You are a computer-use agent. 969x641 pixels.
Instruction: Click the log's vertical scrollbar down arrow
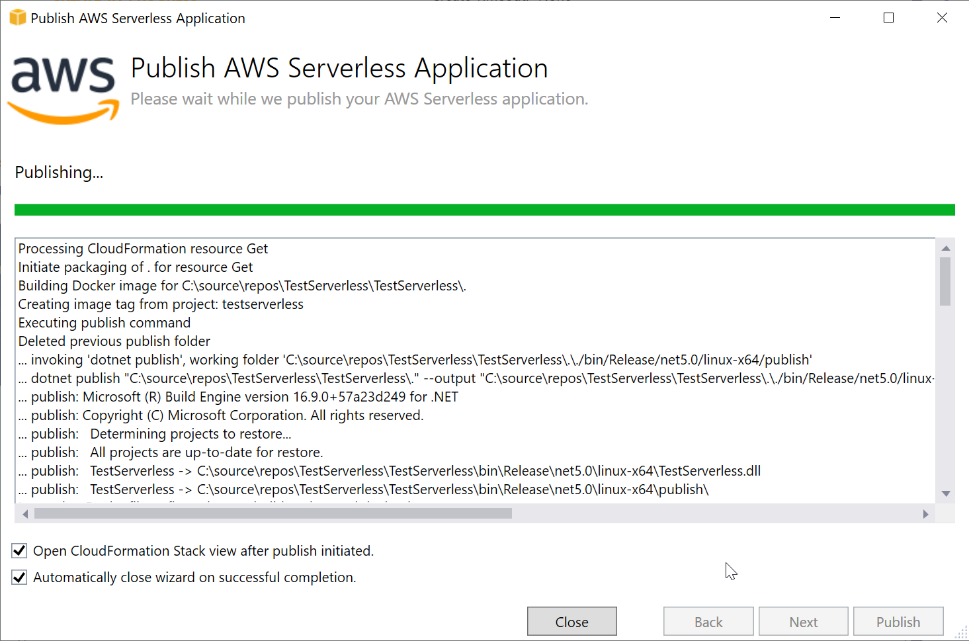pos(945,493)
